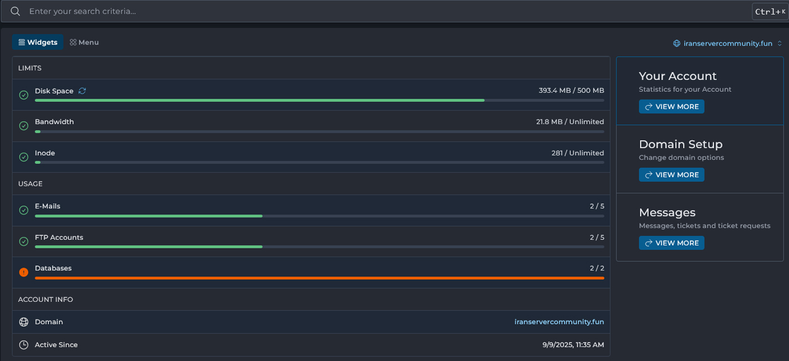Click the magnifying glass search icon
This screenshot has width=789, height=361.
click(x=15, y=11)
